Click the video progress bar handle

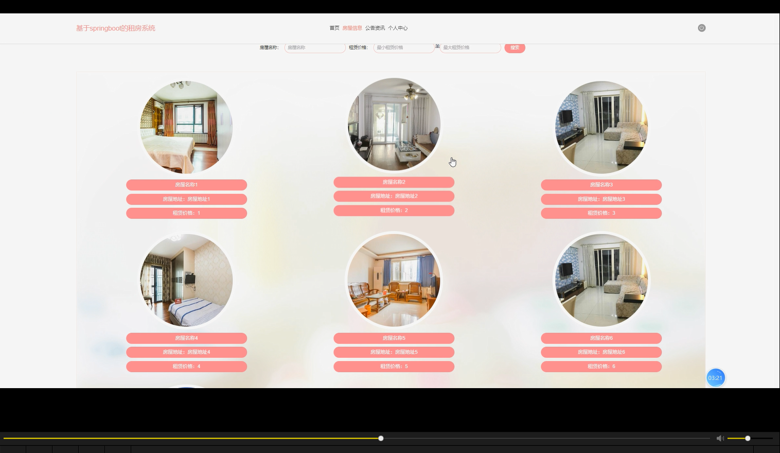(381, 438)
